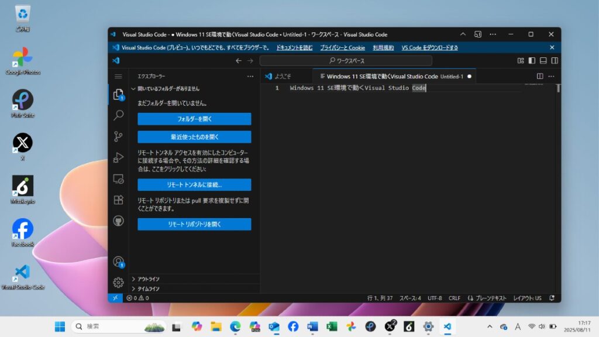Click the remote window indicator in status bar
The image size is (599, 337).
pyautogui.click(x=115, y=298)
